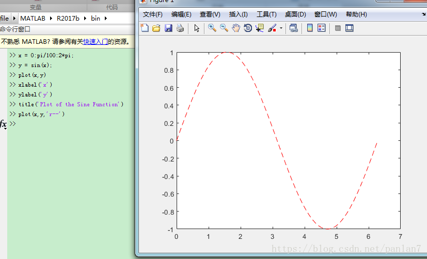This screenshot has width=427, height=259.
Task: Activate the Pan hand tool
Action: pyautogui.click(x=235, y=28)
